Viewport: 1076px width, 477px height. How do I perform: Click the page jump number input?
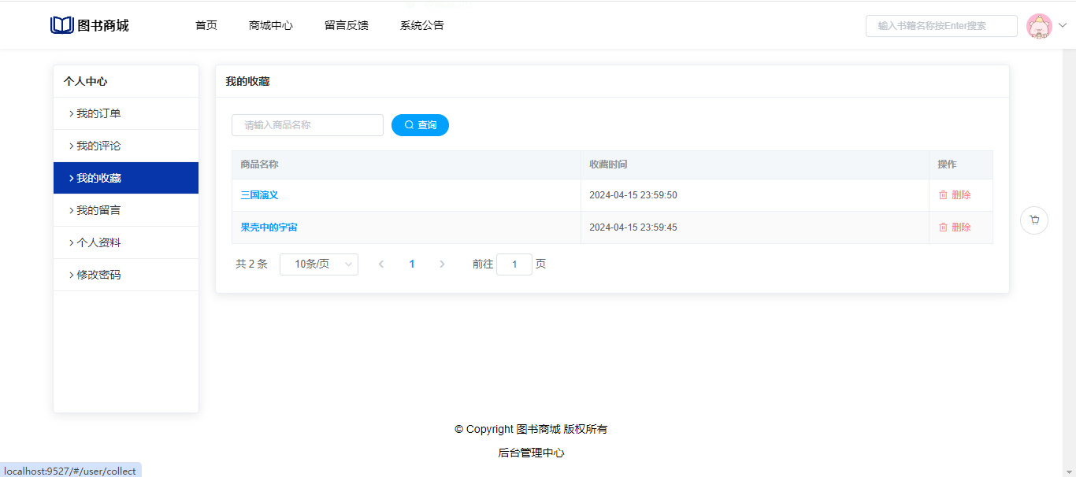pyautogui.click(x=514, y=264)
